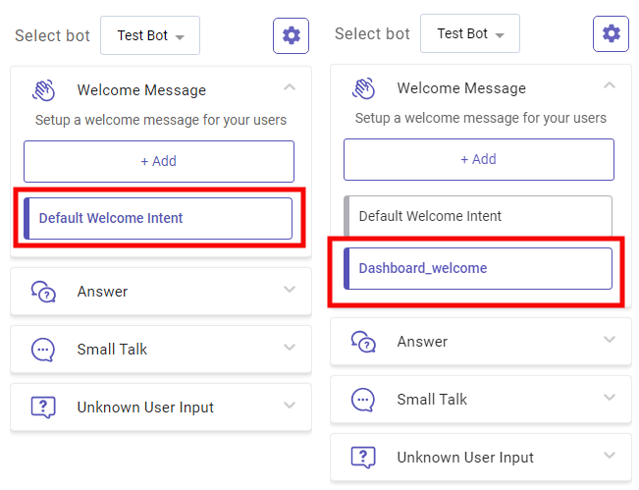Click Answer label in left panel
The height and width of the screenshot is (490, 639).
click(x=102, y=292)
